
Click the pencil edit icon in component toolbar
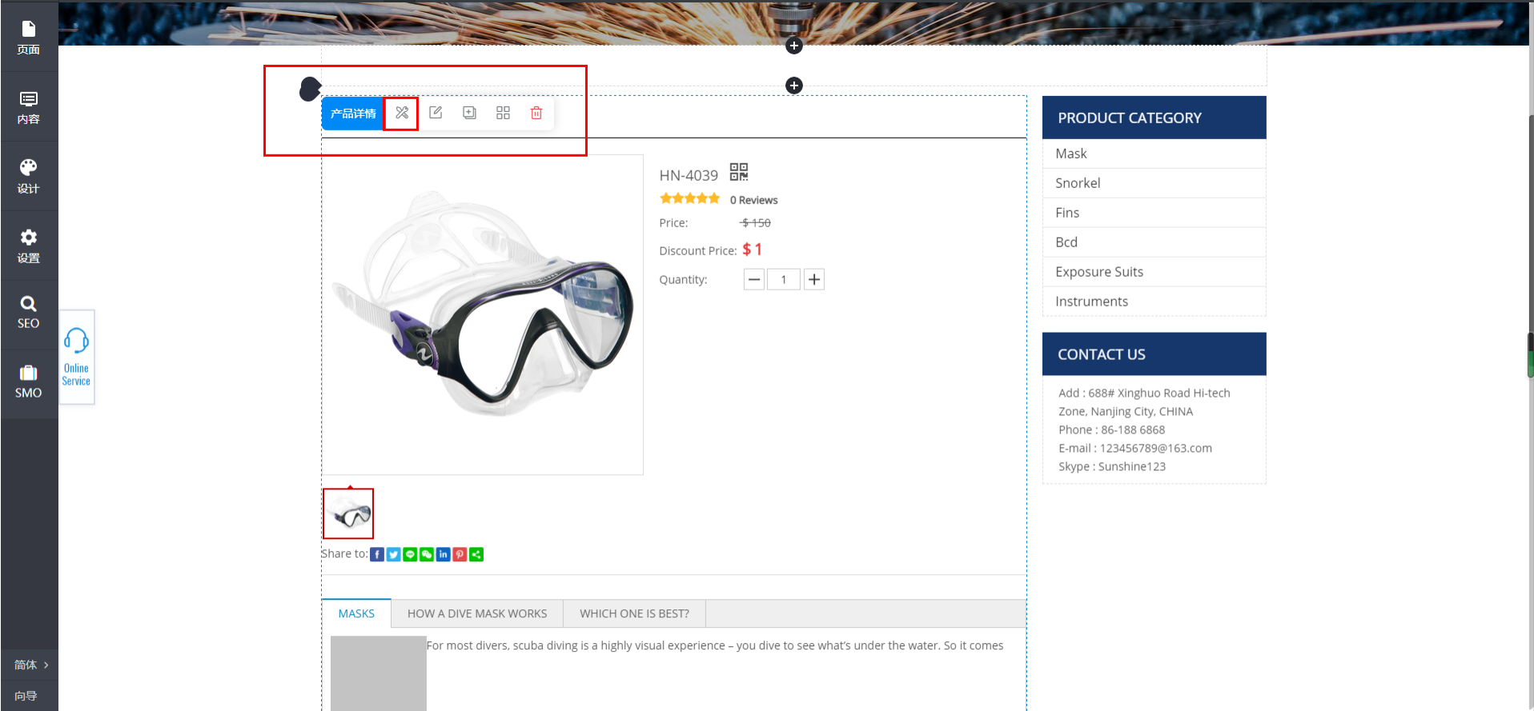[x=436, y=114]
